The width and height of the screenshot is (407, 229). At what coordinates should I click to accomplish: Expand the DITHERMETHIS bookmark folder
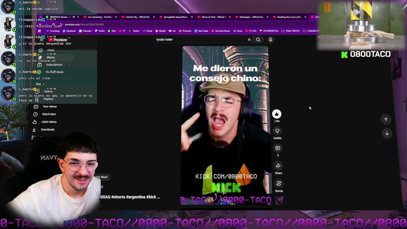(269, 31)
